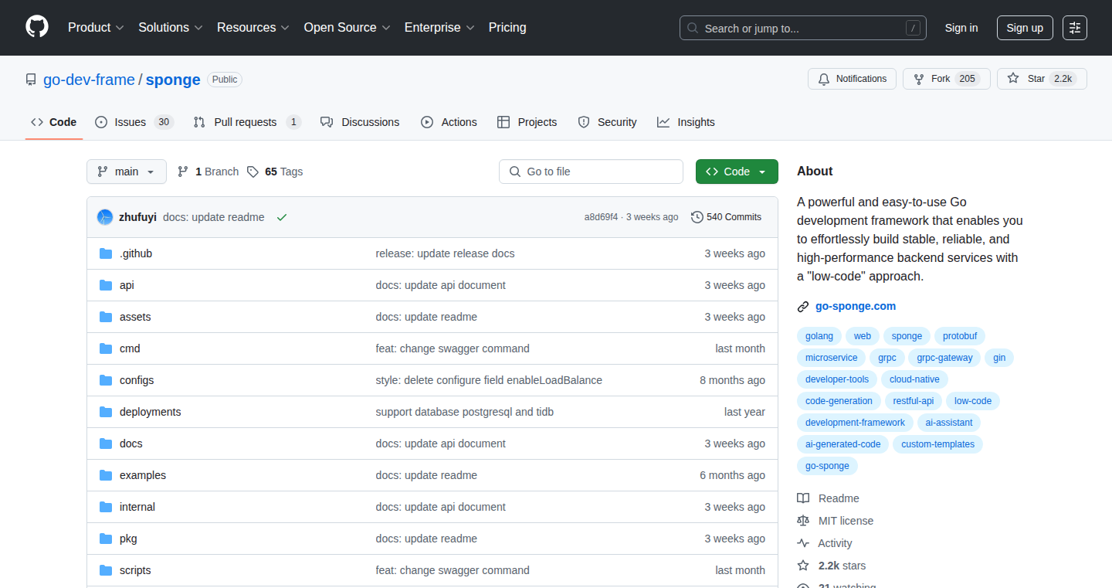This screenshot has width=1112, height=588.
Task: Click the search magnifier icon in header
Action: point(693,28)
